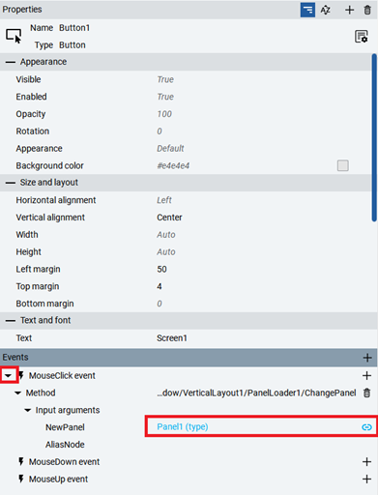
Task: Edit the Bottom margin value 0
Action: 160,304
